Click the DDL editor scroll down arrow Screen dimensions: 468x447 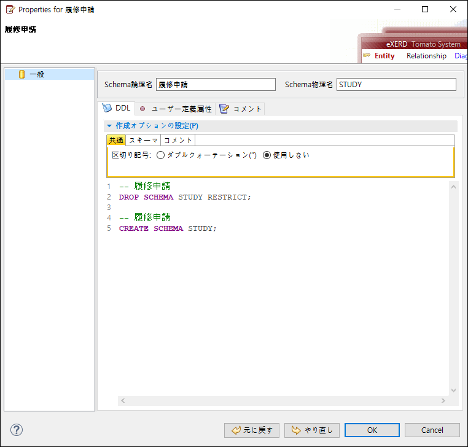click(x=453, y=391)
